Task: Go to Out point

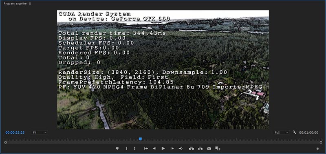Action: click(x=181, y=148)
